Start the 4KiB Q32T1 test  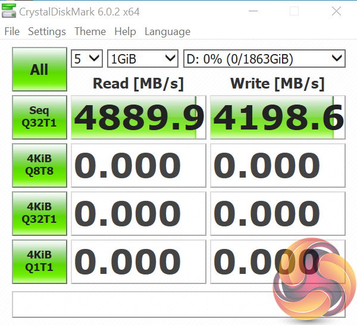[40, 213]
